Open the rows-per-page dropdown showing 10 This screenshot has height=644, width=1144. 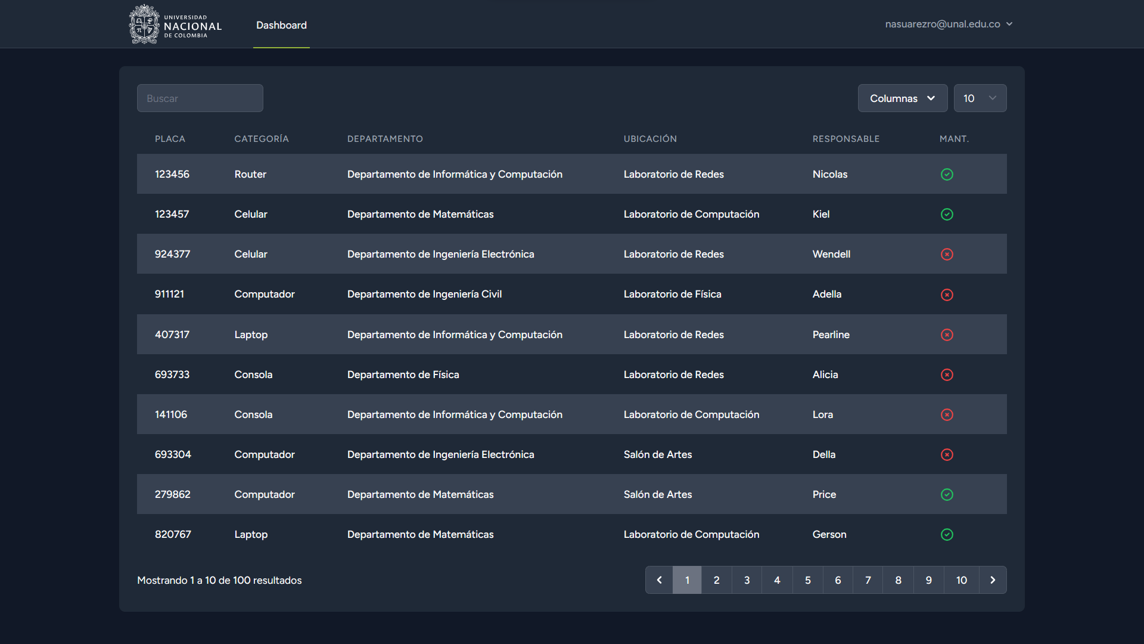(980, 98)
